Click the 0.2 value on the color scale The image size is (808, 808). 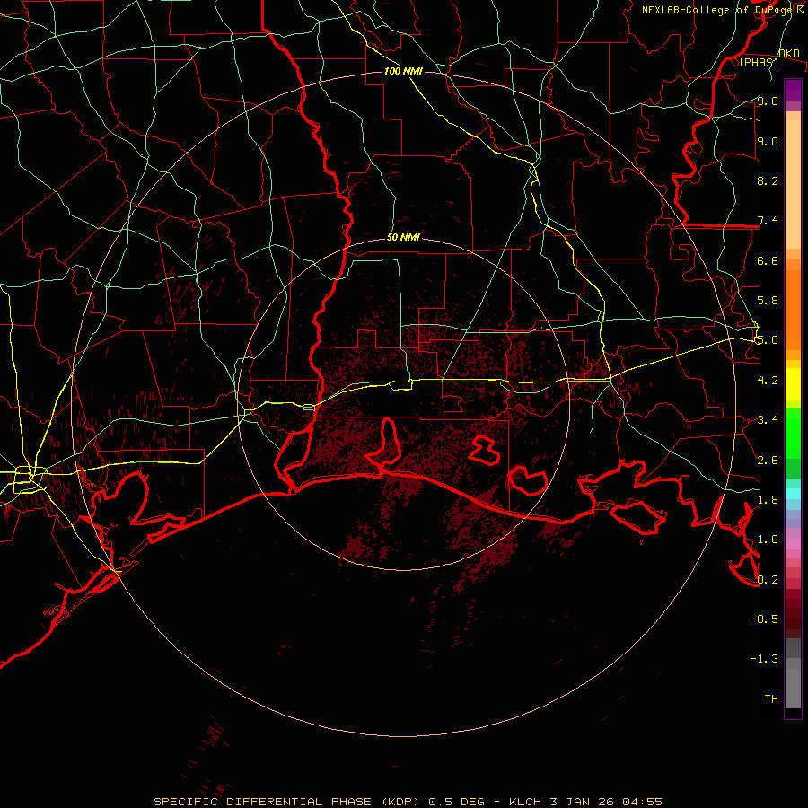point(768,580)
